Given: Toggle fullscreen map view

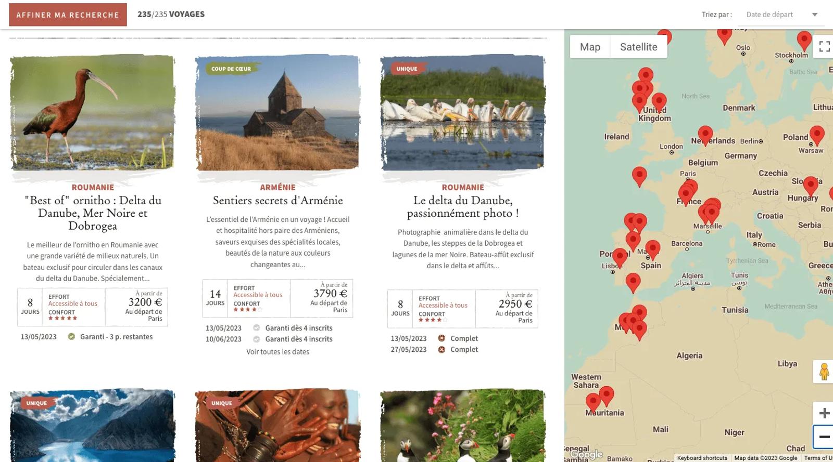Looking at the screenshot, I should (824, 47).
